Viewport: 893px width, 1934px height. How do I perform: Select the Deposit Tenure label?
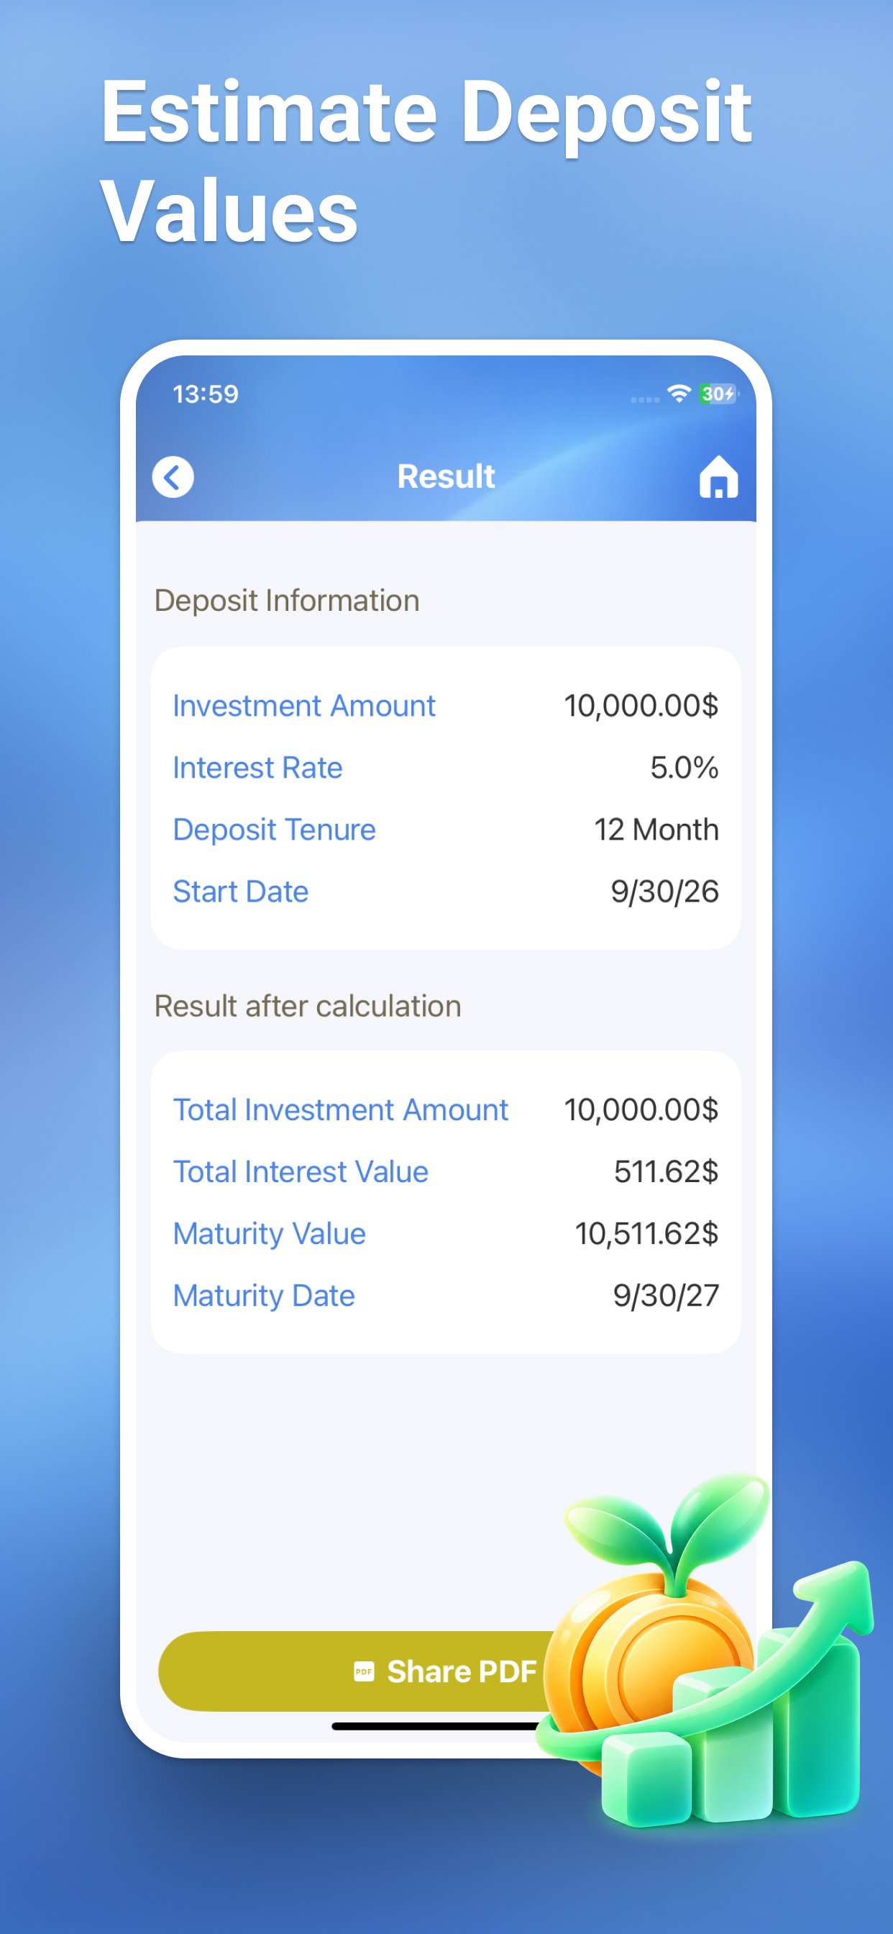(274, 830)
